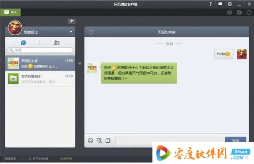The height and width of the screenshot is (164, 254).
Task: Click the current version text in status bar
Action: pyautogui.click(x=26, y=159)
